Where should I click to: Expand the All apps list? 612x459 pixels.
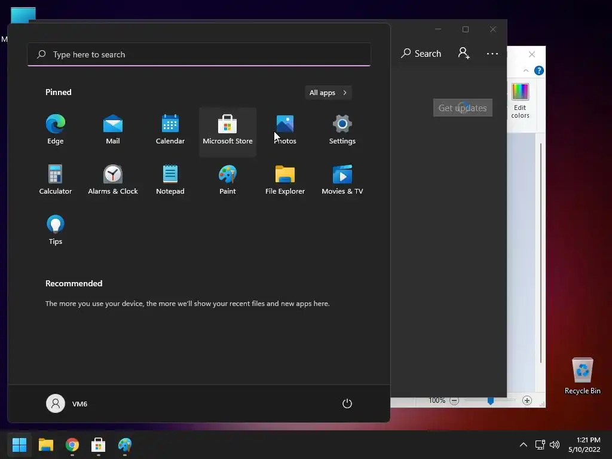[328, 93]
